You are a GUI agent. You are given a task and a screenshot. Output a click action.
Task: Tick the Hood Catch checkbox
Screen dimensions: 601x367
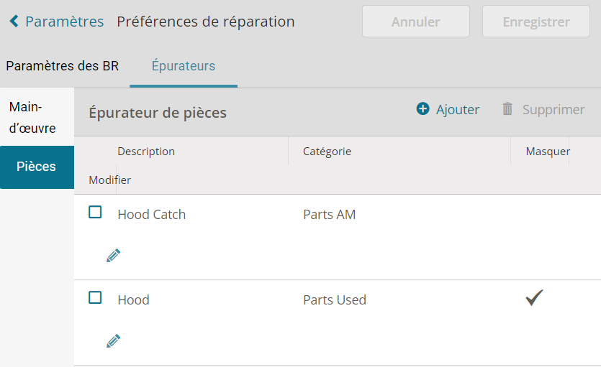[x=95, y=212]
